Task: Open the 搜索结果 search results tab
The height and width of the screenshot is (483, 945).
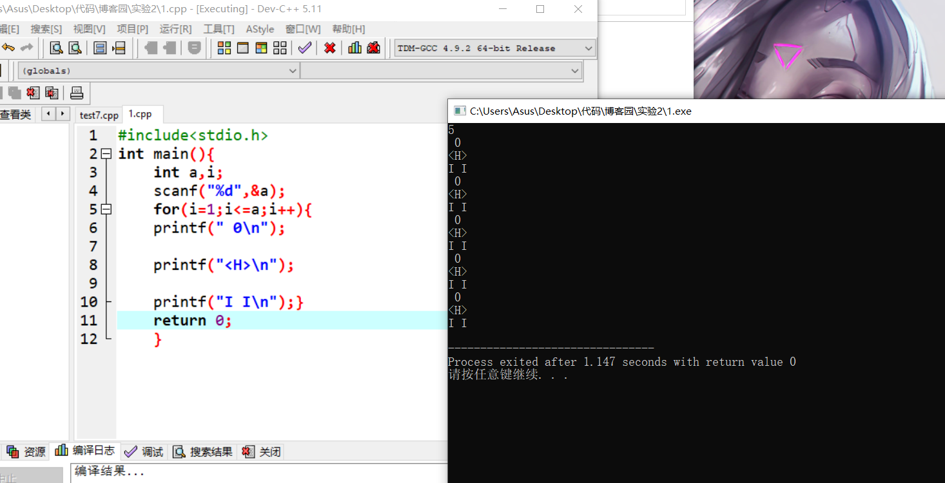Action: pos(203,452)
